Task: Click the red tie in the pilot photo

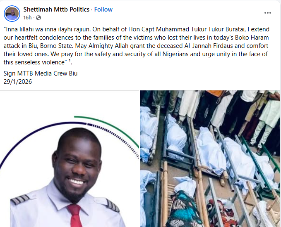Action: 75,215
